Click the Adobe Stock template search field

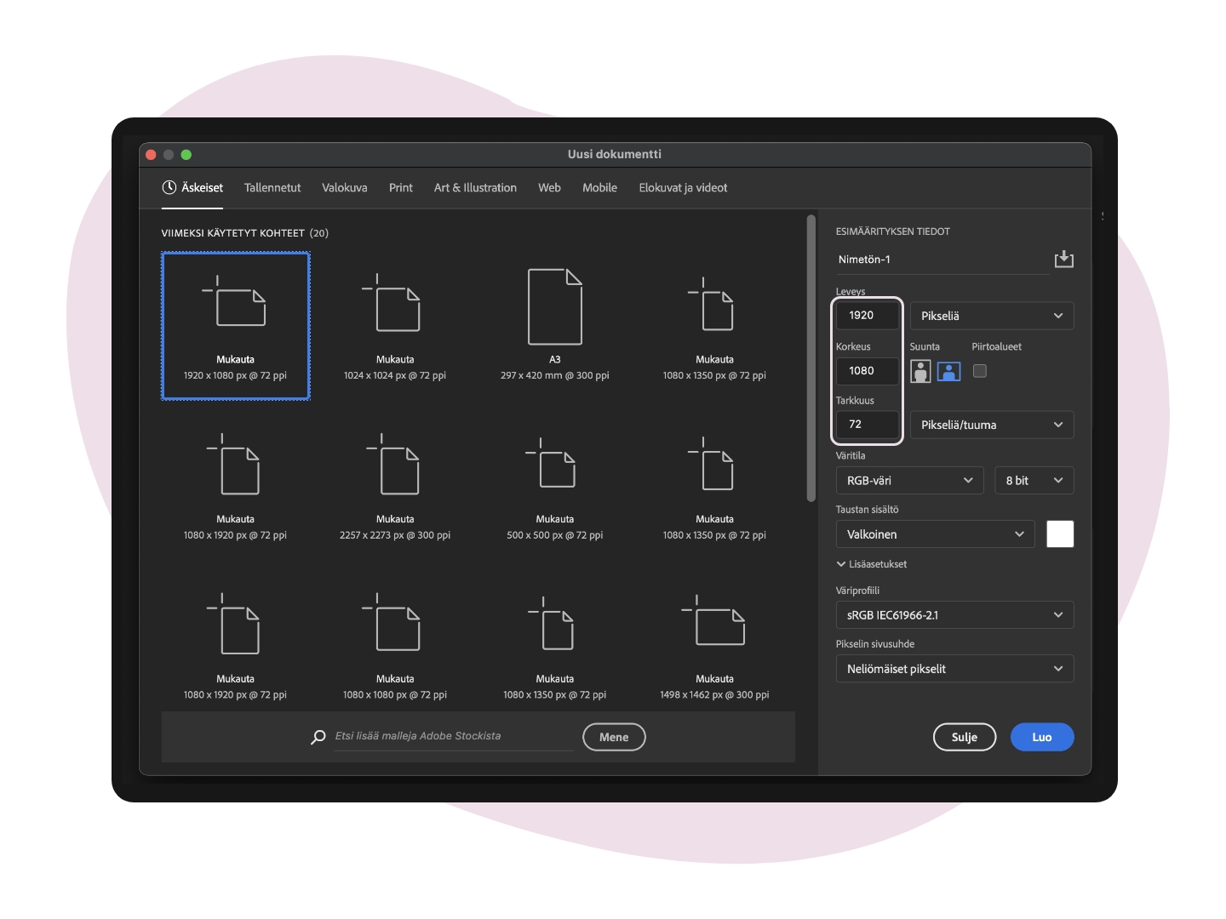tap(454, 737)
